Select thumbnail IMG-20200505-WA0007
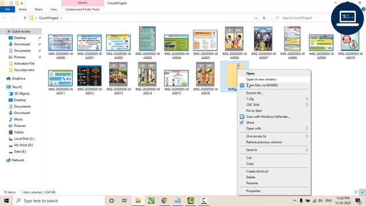Viewport: 366px width, 206px height. pos(263,38)
